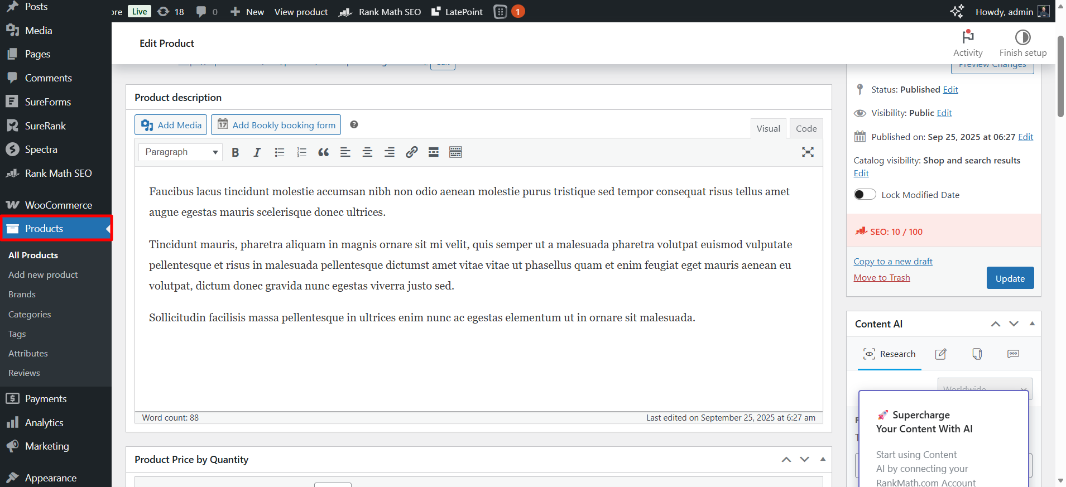Enter distraction-free fullscreen editor mode

coord(808,152)
